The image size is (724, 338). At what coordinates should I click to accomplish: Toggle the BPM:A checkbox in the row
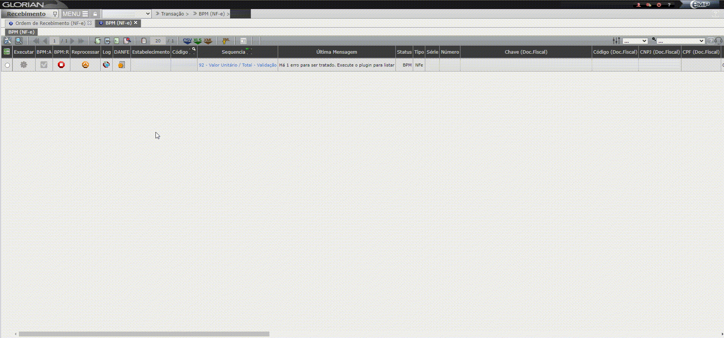pos(44,65)
